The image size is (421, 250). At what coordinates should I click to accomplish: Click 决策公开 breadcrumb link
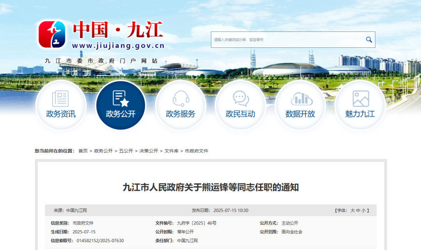[149, 151]
